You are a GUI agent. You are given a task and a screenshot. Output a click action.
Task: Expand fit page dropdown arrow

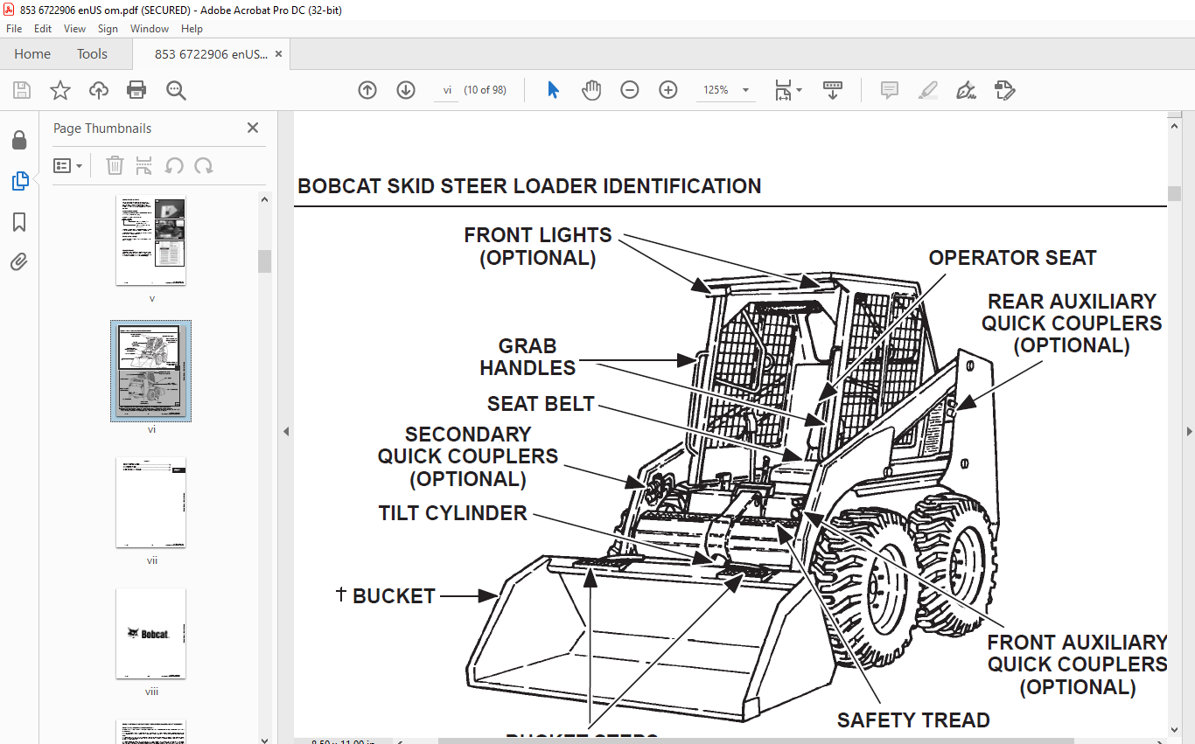799,91
